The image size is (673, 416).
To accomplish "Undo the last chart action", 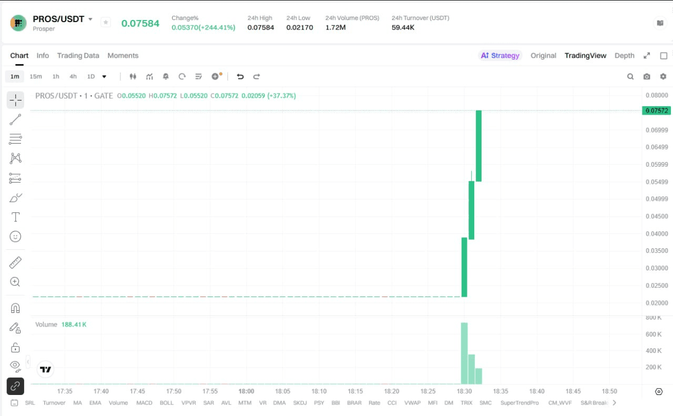I will click(x=240, y=76).
